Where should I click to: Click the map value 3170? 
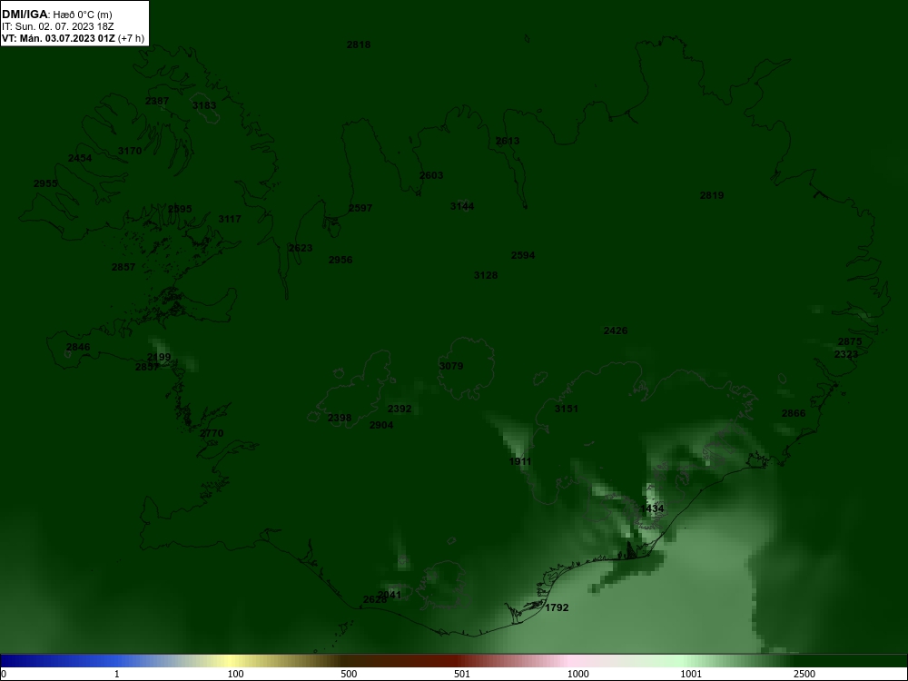130,151
